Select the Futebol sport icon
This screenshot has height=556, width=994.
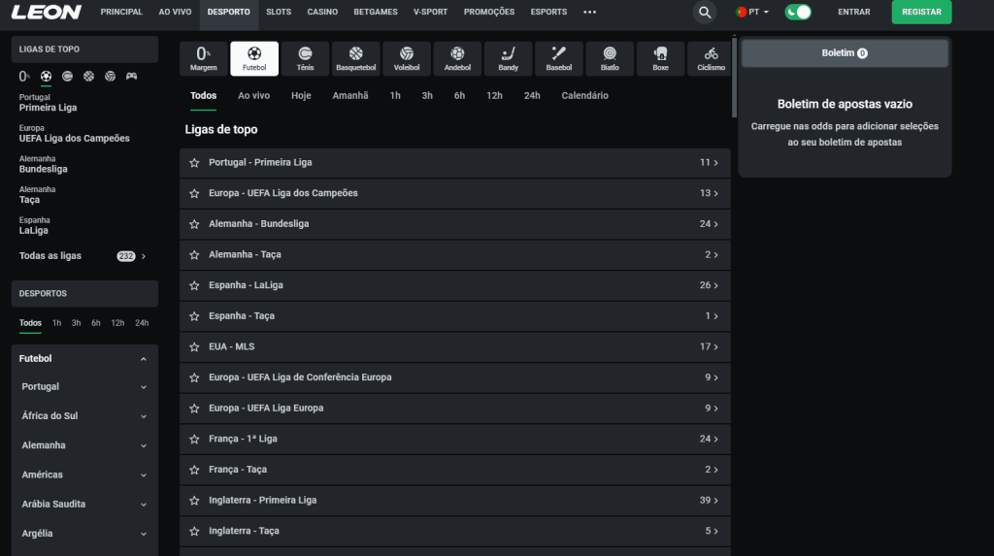tap(254, 58)
